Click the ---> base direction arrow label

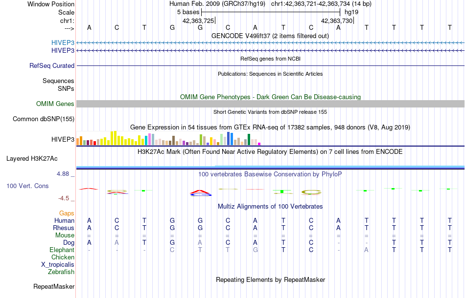coord(70,28)
